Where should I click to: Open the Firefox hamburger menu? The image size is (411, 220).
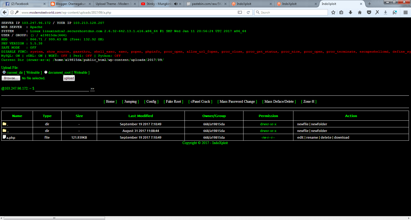[406, 12]
